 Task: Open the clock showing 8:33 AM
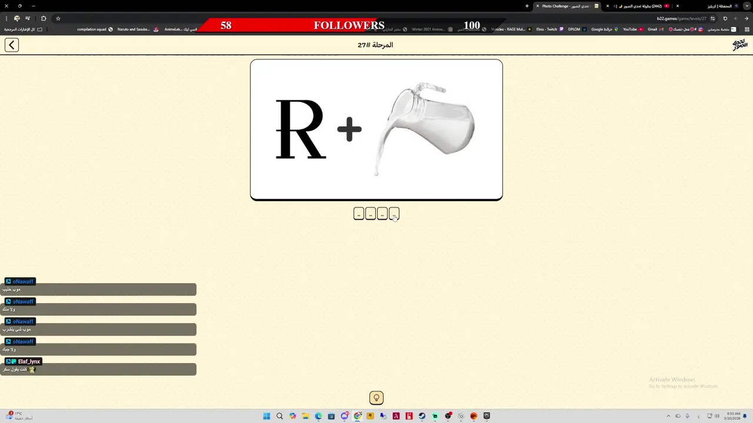(733, 416)
